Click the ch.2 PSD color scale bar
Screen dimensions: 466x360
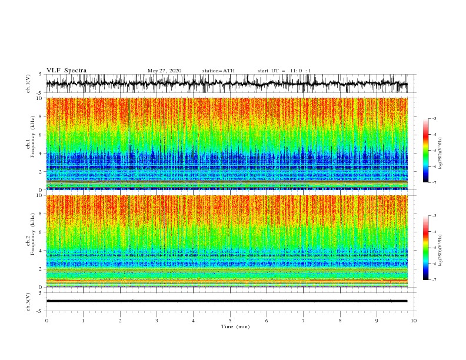(425, 248)
